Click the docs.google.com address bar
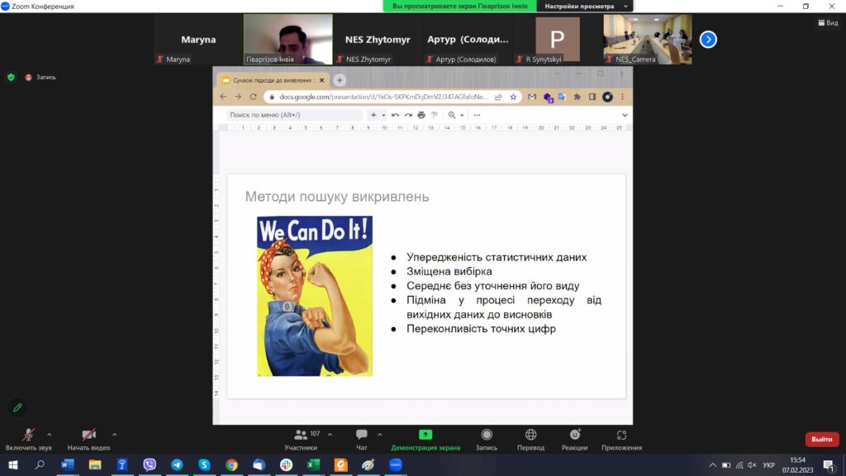Image resolution: width=846 pixels, height=476 pixels. [383, 98]
